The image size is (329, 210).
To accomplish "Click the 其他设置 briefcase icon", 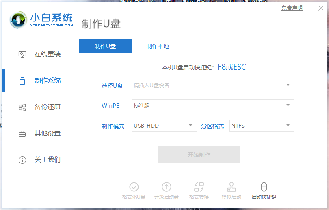I will click(x=22, y=134).
